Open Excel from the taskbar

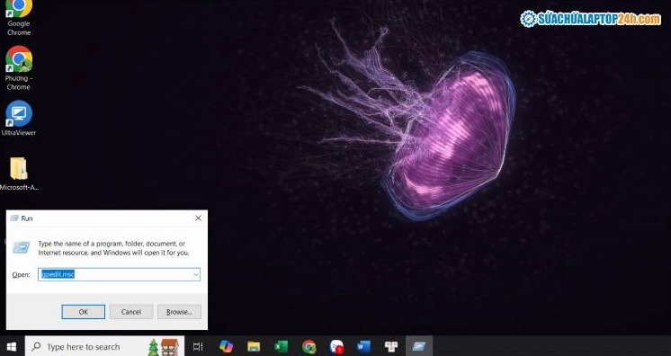[x=282, y=346]
